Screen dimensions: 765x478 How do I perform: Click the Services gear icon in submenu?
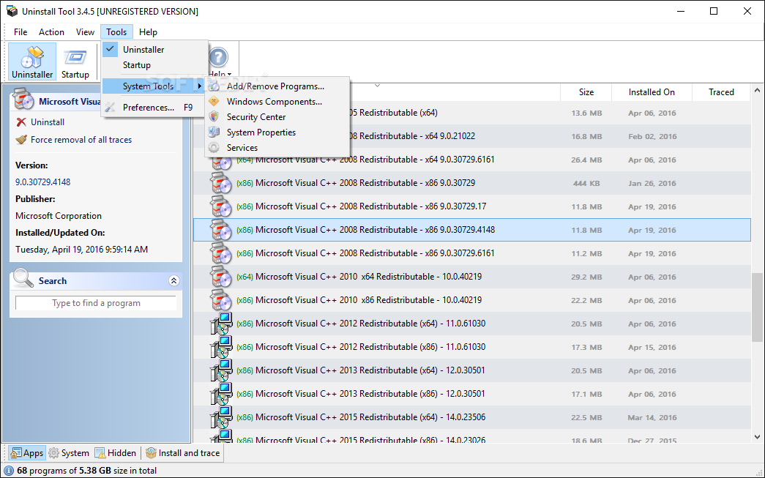click(214, 148)
